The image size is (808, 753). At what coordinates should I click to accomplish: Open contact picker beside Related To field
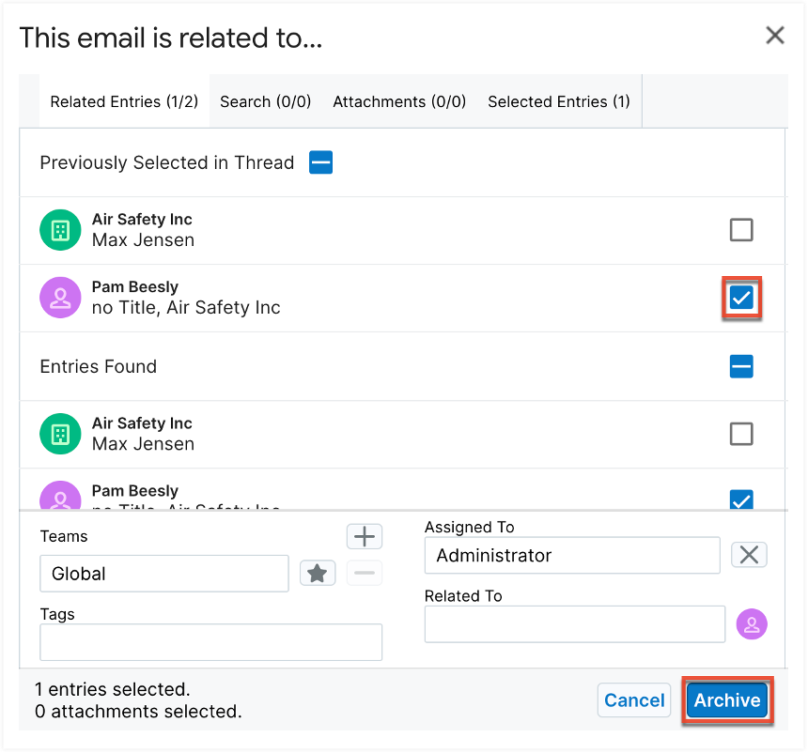[x=752, y=623]
